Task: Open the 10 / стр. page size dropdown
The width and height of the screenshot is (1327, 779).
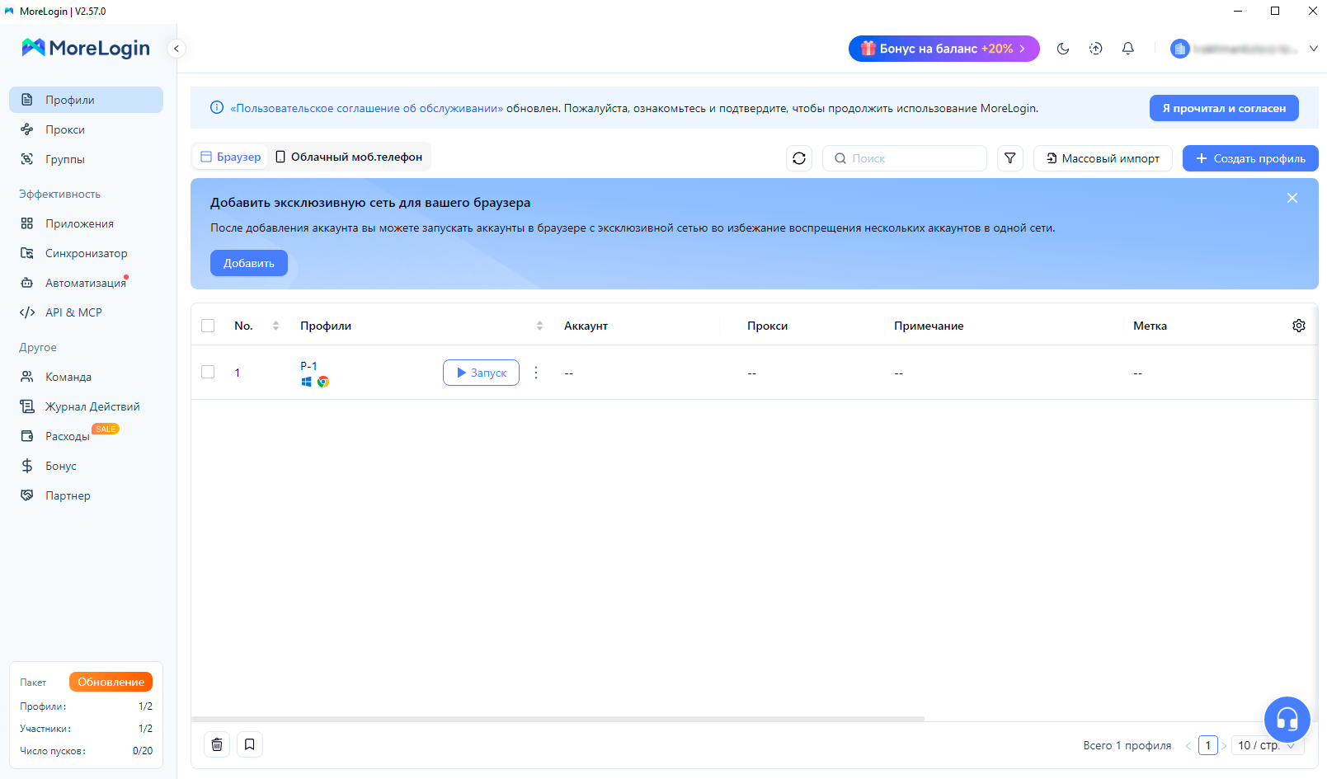Action: tap(1268, 745)
